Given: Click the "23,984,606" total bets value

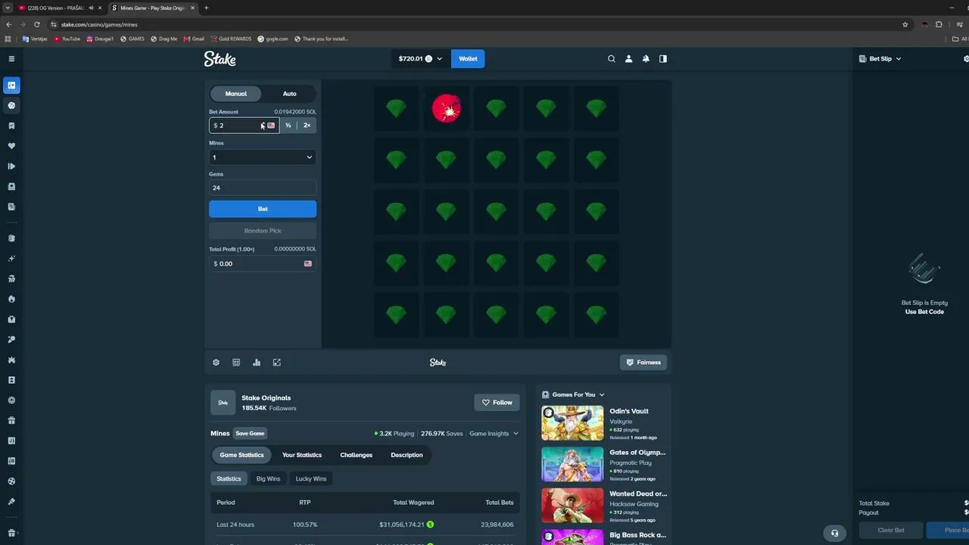Looking at the screenshot, I should click(x=497, y=525).
